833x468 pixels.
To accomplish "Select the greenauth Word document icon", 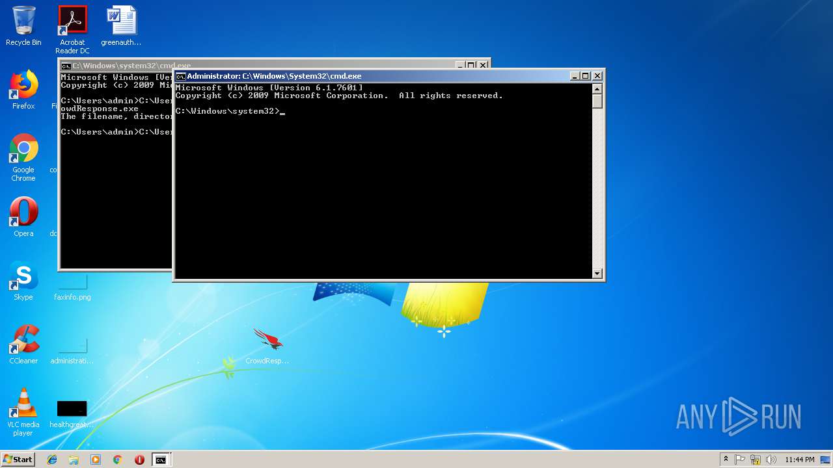I will click(121, 26).
